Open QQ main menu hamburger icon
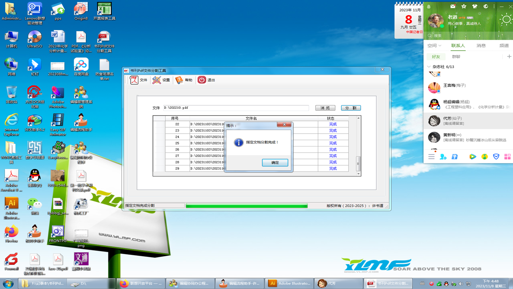 [x=431, y=157]
